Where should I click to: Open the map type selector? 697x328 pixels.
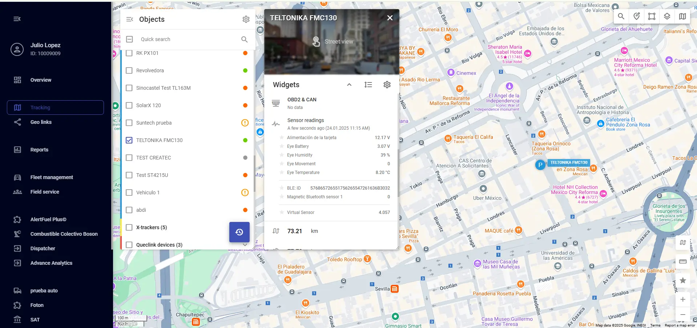click(x=682, y=16)
